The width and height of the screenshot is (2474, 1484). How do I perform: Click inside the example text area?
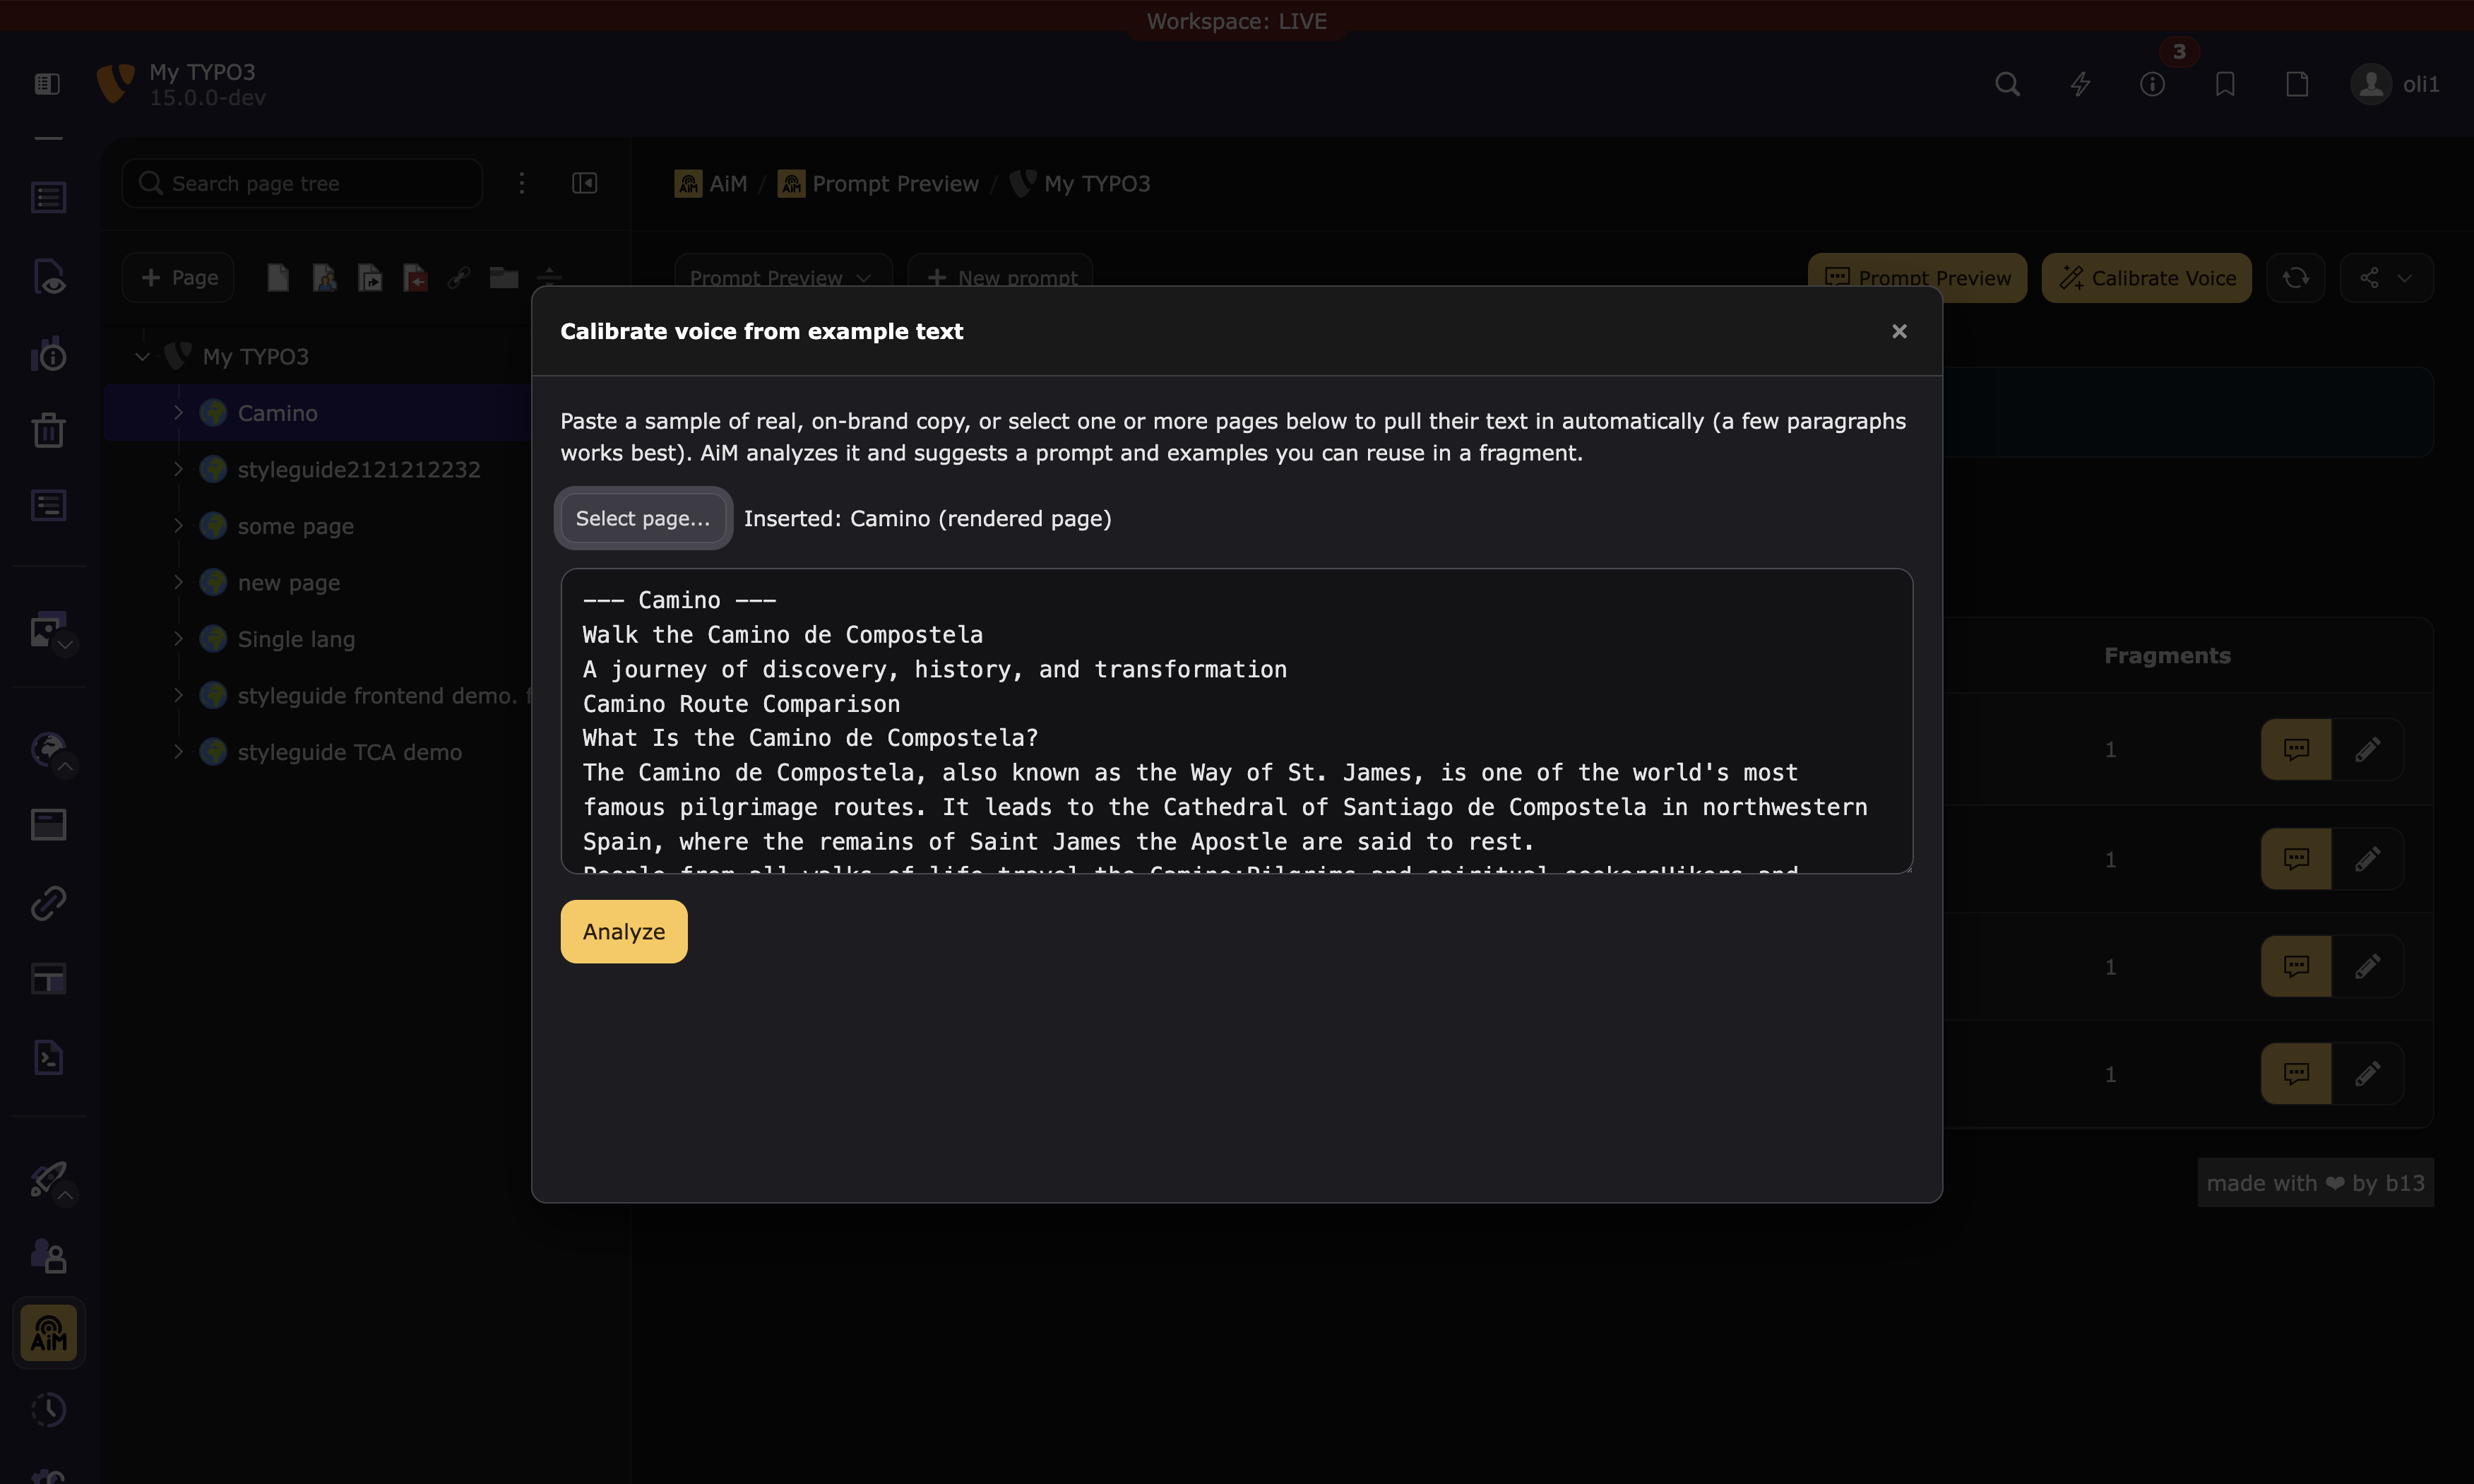1237,721
